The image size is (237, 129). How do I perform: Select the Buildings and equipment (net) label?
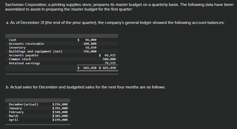[x=35, y=51]
